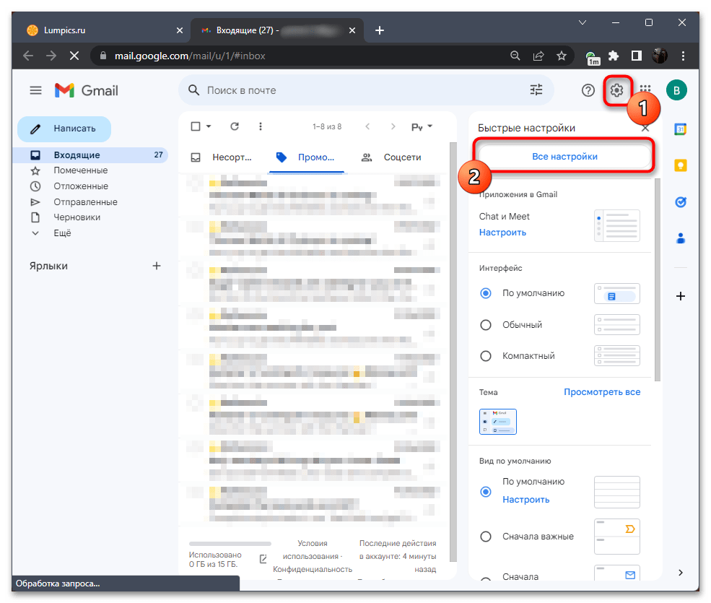Click Просмотреть все themes link
The image size is (711, 603).
601,392
